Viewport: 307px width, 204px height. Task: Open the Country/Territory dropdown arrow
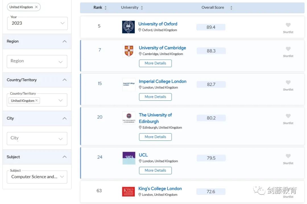coord(61,100)
